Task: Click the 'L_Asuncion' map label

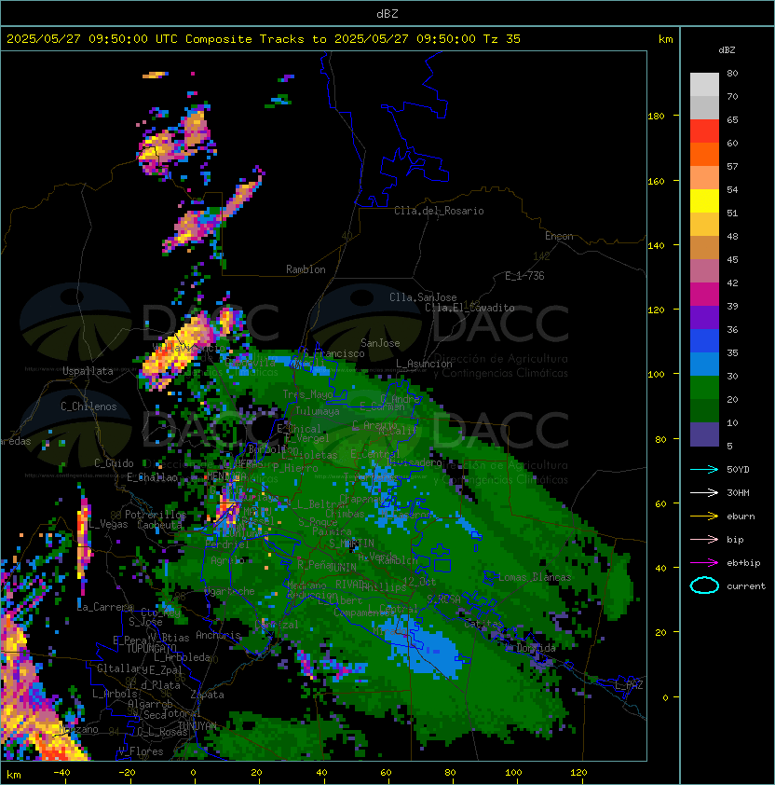Action: [x=424, y=364]
